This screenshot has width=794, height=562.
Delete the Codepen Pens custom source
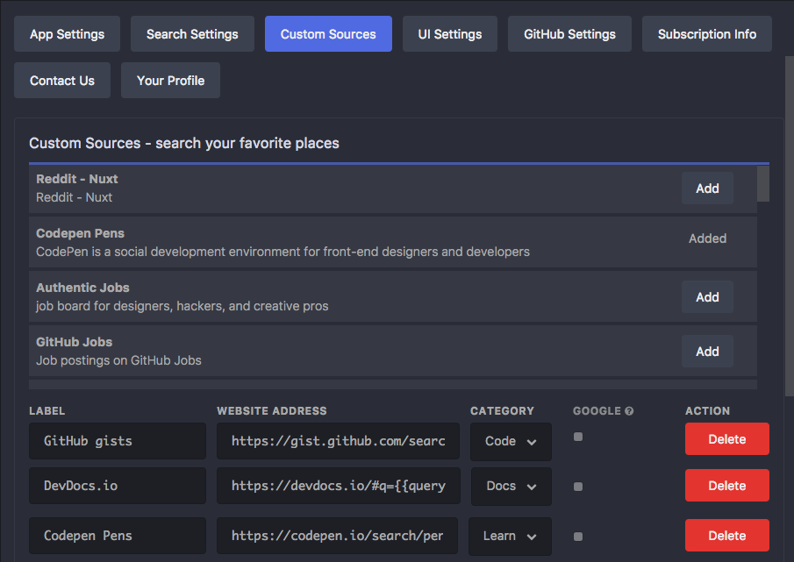[x=727, y=535]
